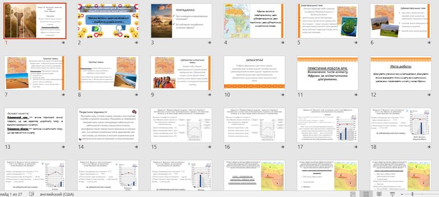
Task: Start the Slide Show from status bar icon
Action: click(392, 194)
